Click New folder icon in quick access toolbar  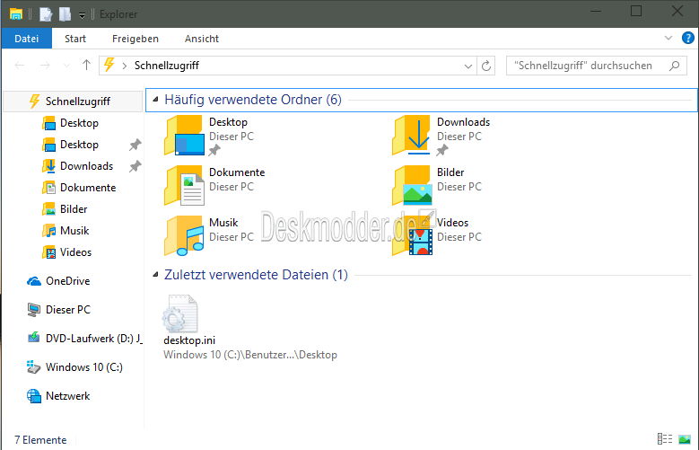pos(66,14)
